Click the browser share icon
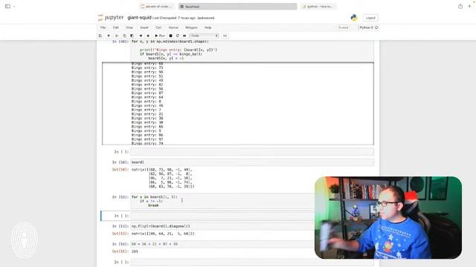The height and width of the screenshot is (267, 476). point(460,7)
